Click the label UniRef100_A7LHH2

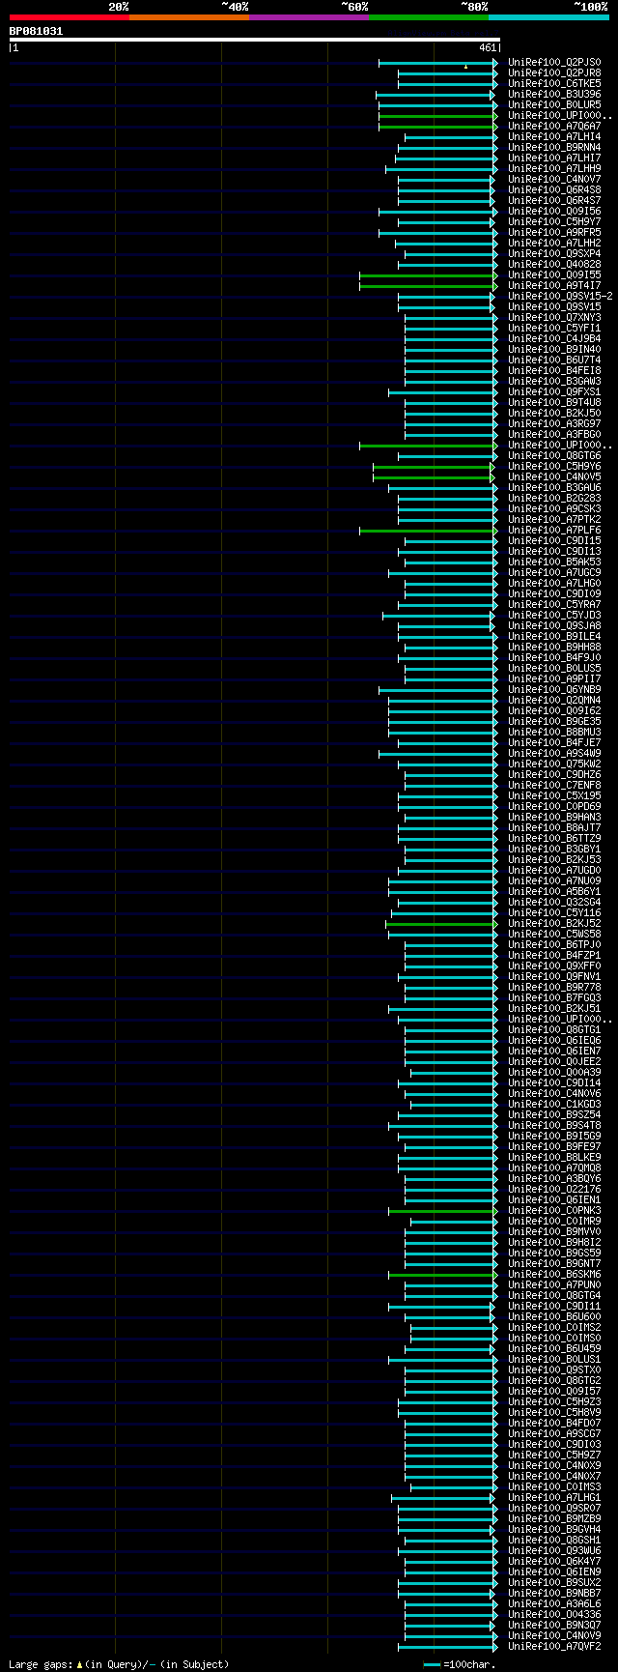point(554,243)
